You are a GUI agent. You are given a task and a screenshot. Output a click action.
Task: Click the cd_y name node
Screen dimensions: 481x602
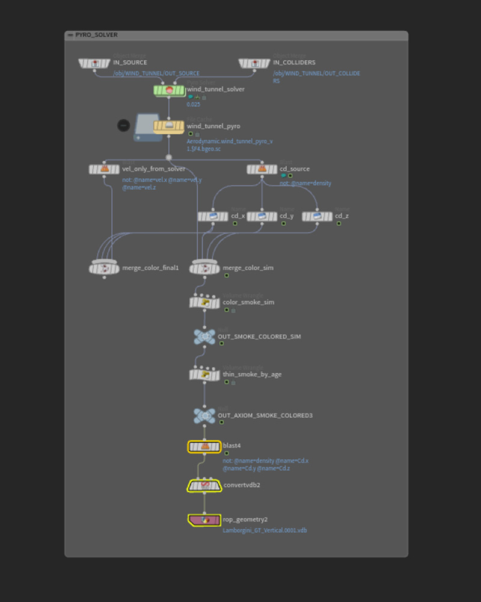pos(262,217)
